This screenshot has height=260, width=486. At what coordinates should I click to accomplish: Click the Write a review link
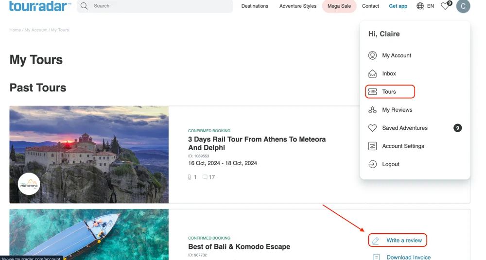pyautogui.click(x=404, y=241)
